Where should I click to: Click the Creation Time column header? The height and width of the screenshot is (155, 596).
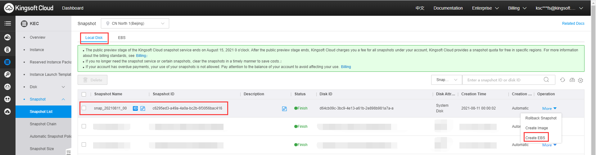point(474,94)
